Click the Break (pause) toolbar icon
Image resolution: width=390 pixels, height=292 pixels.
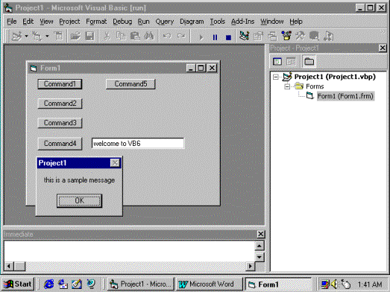215,37
